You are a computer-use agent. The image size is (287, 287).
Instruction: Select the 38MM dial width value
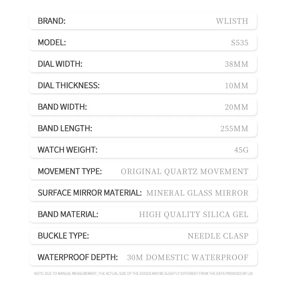[x=236, y=64]
